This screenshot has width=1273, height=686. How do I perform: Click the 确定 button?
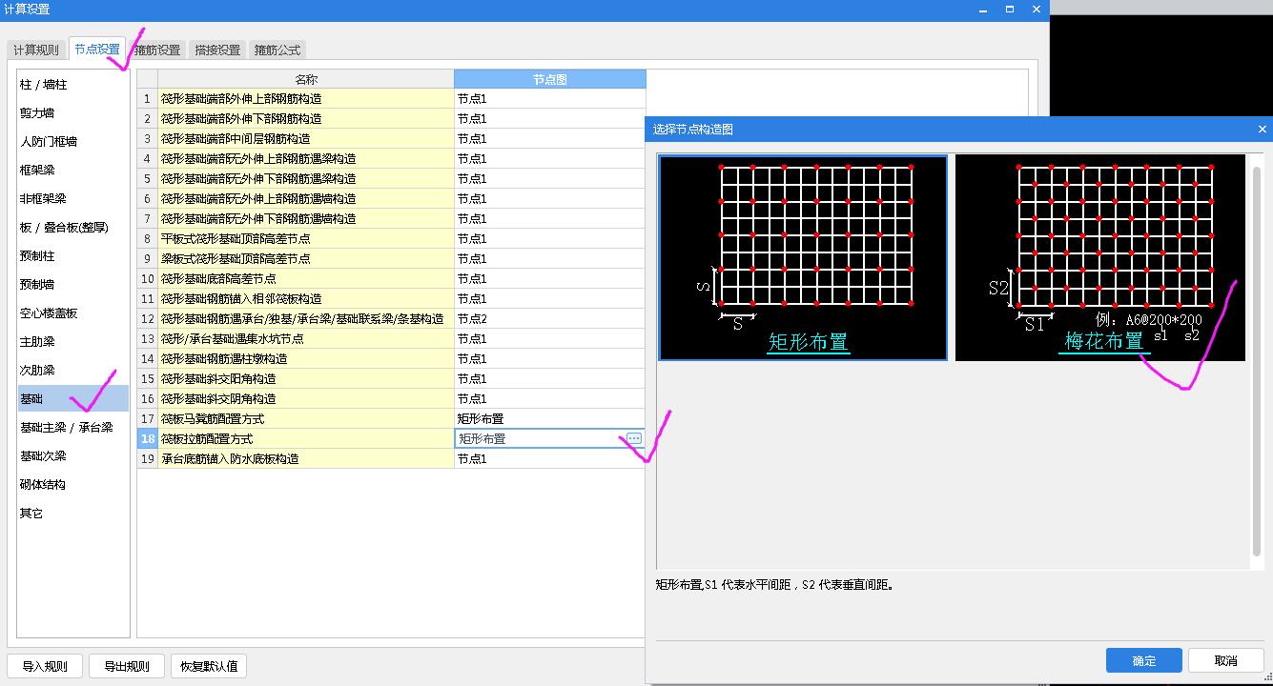point(1144,660)
